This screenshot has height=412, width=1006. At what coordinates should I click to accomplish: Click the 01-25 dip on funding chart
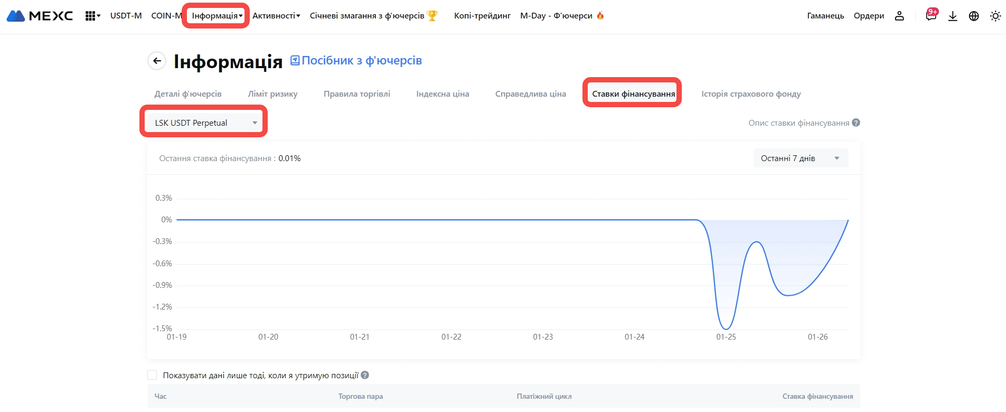click(726, 327)
